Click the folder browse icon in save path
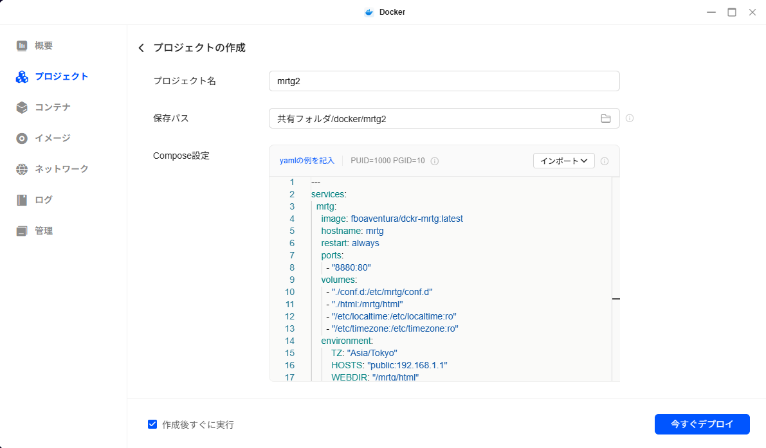 [606, 118]
